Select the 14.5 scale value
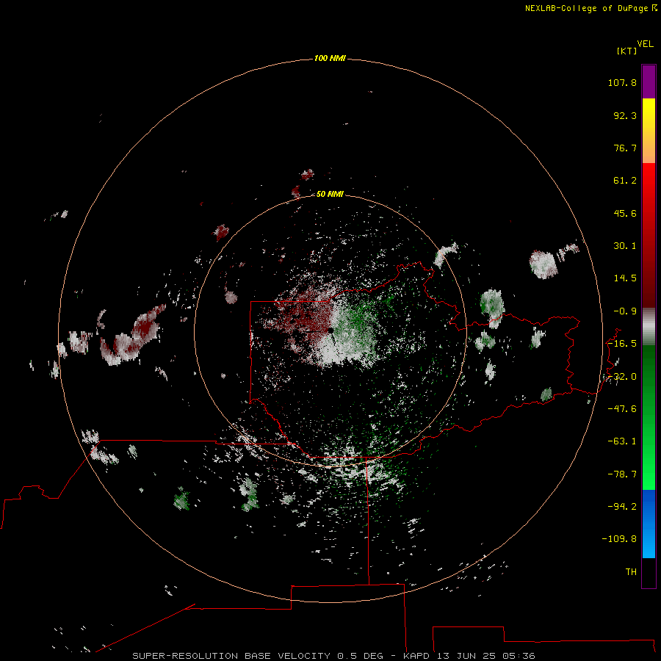 625,278
